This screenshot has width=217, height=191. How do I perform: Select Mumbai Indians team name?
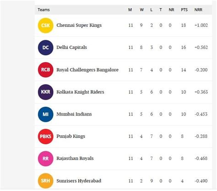(74, 114)
